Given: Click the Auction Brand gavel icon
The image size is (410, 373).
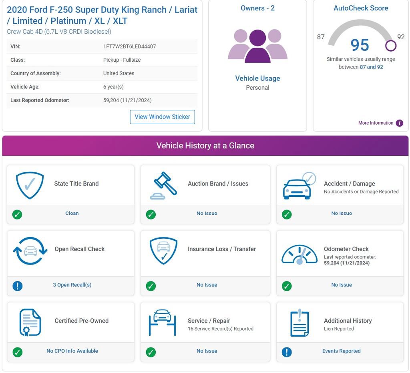Looking at the screenshot, I should pyautogui.click(x=163, y=185).
